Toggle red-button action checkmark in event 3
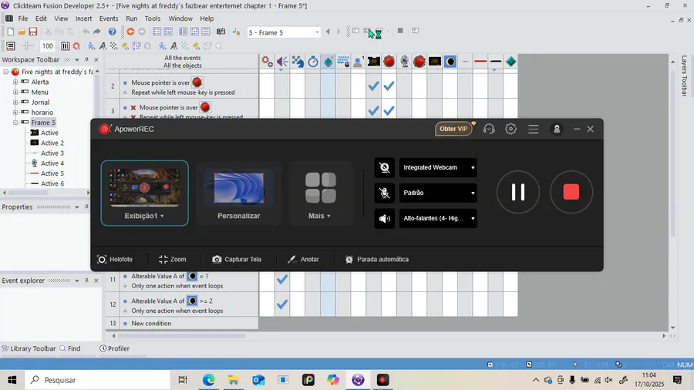Image resolution: width=694 pixels, height=390 pixels. tap(389, 110)
